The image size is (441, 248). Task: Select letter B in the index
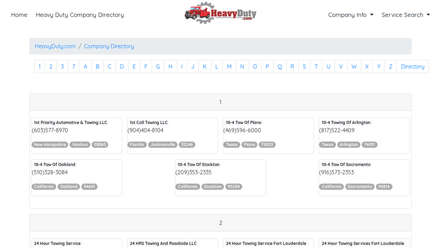pyautogui.click(x=98, y=67)
